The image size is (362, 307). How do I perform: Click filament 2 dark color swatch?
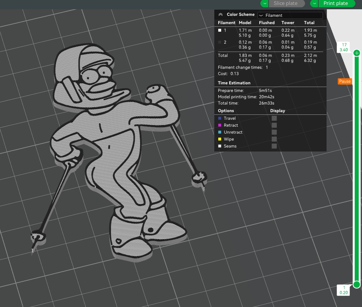pos(220,42)
